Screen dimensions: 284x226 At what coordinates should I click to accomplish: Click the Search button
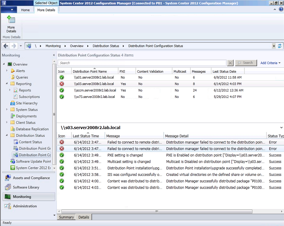(246, 63)
